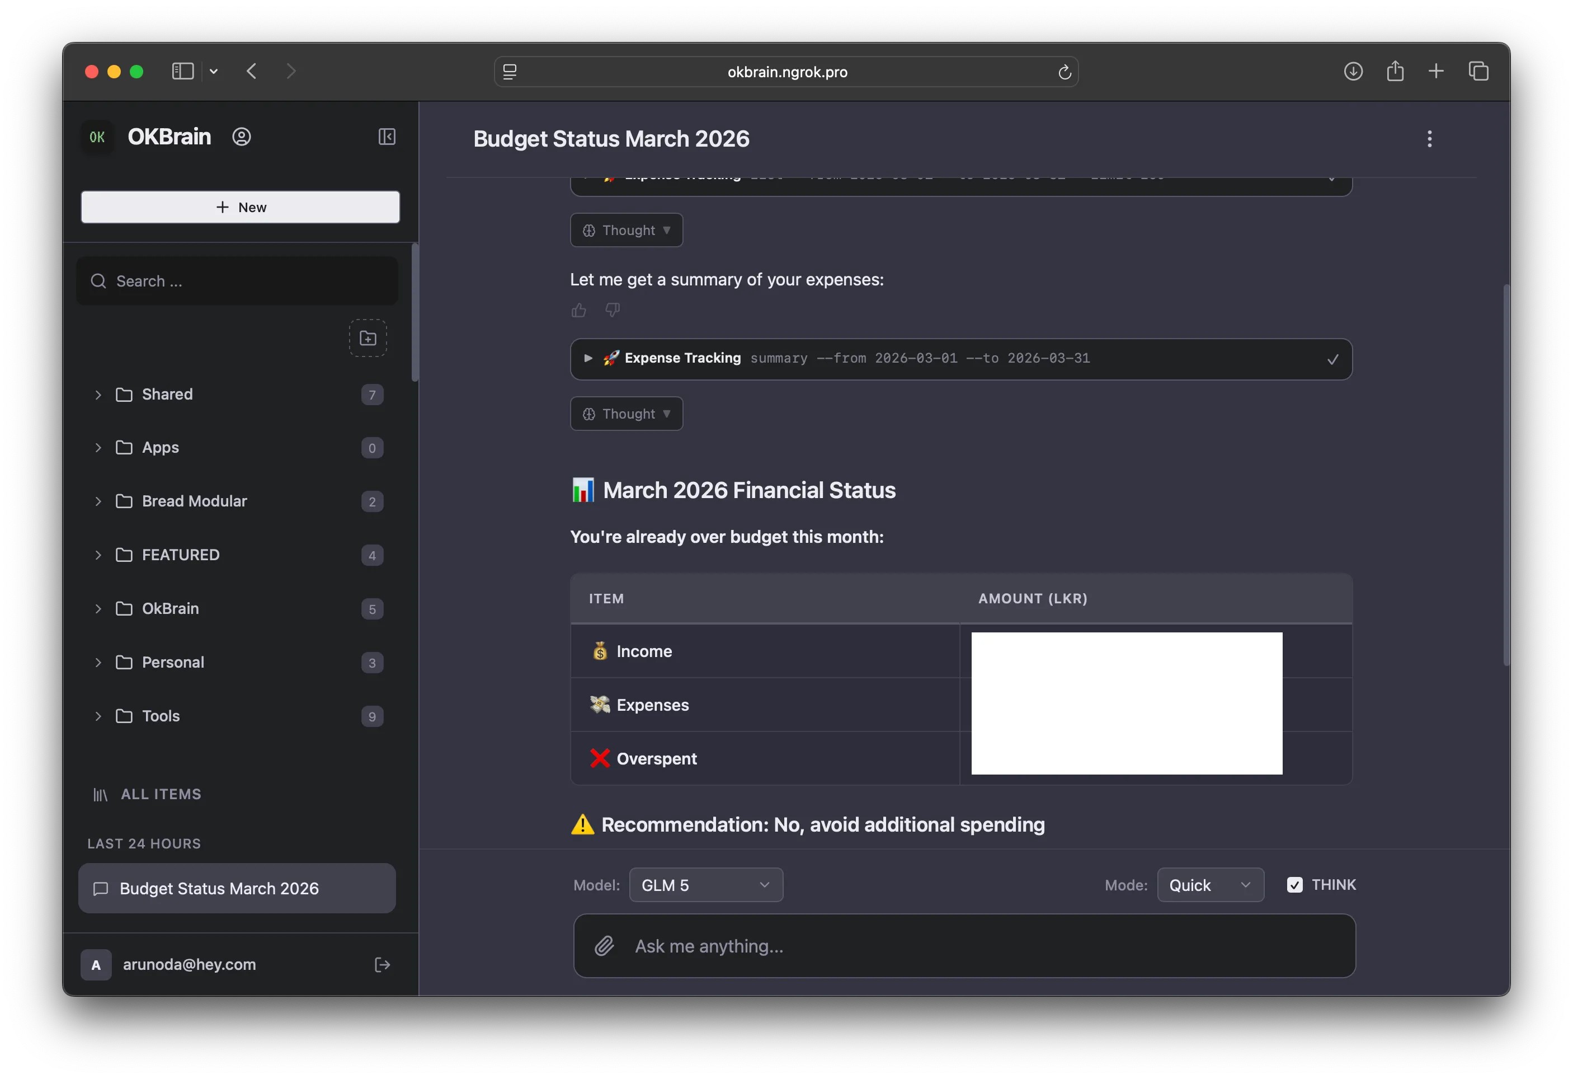Image resolution: width=1573 pixels, height=1079 pixels.
Task: Sign out using the logout icon
Action: (x=383, y=964)
